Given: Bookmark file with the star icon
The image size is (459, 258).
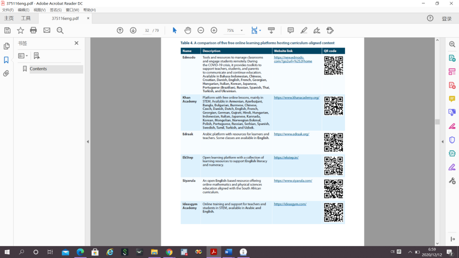Looking at the screenshot, I should [20, 31].
